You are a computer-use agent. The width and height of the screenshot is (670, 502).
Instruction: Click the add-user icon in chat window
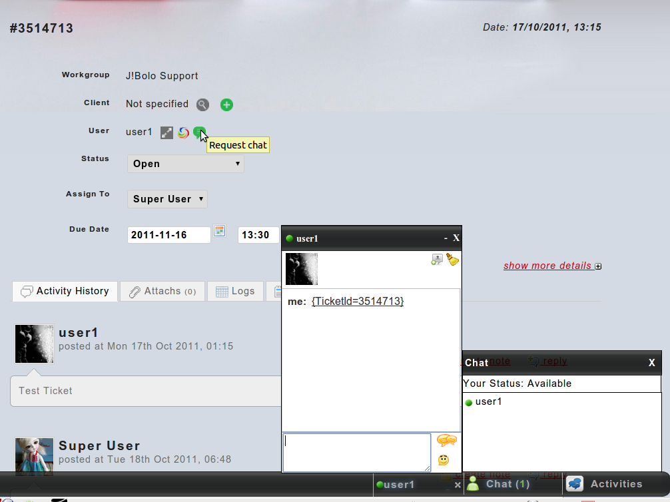[437, 260]
